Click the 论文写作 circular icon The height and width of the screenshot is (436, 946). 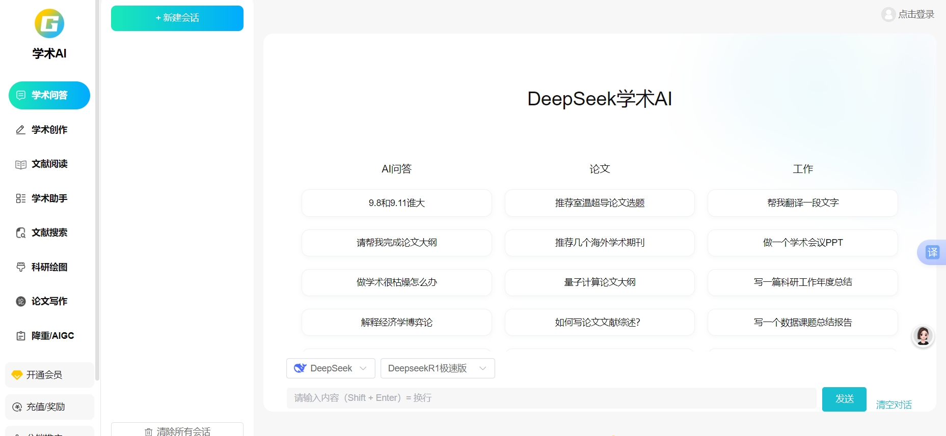click(x=21, y=301)
